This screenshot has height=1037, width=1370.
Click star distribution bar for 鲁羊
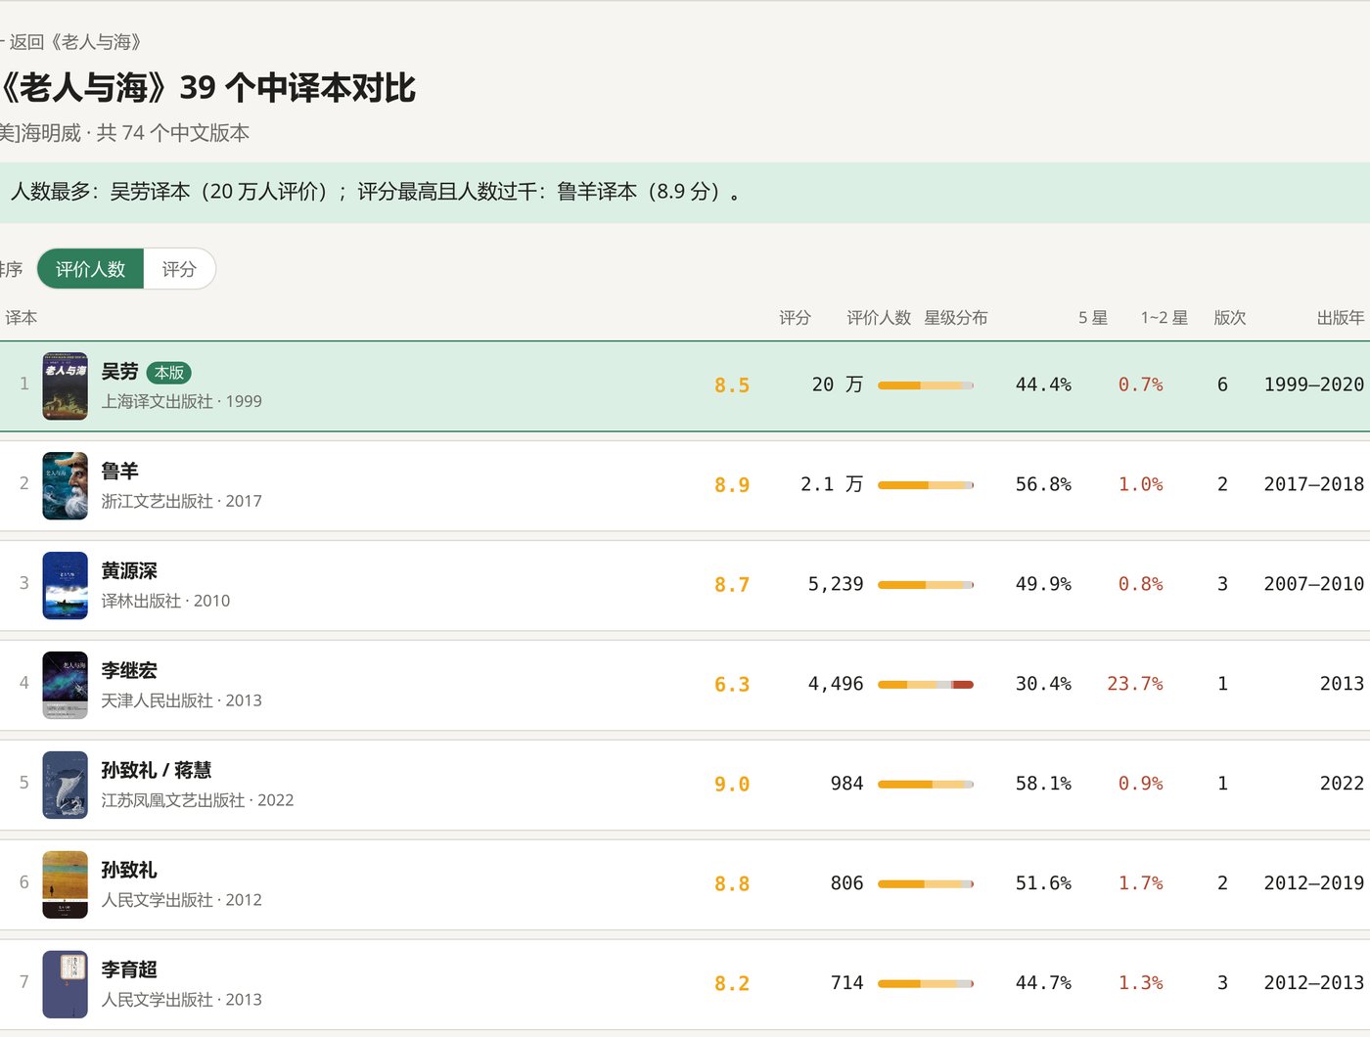pyautogui.click(x=926, y=485)
